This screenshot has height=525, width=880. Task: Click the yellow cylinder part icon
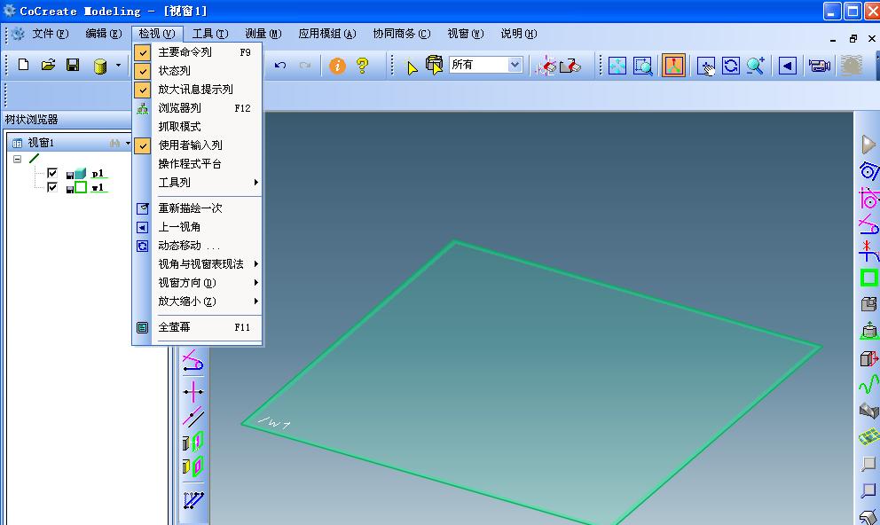[x=100, y=67]
